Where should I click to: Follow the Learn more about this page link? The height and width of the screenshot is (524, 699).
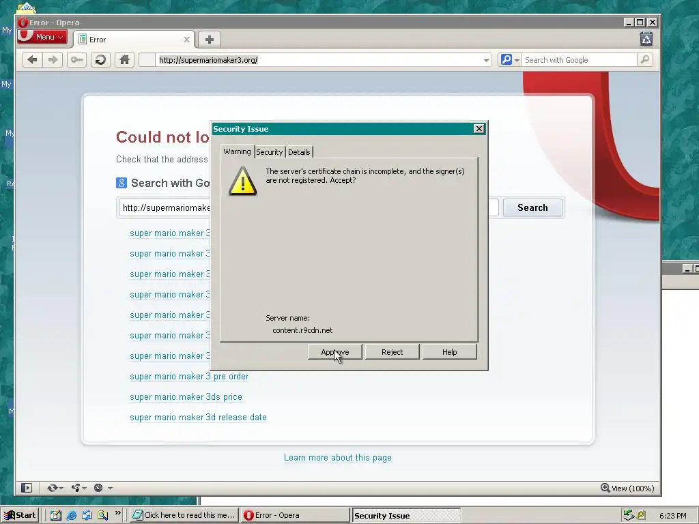pos(338,458)
